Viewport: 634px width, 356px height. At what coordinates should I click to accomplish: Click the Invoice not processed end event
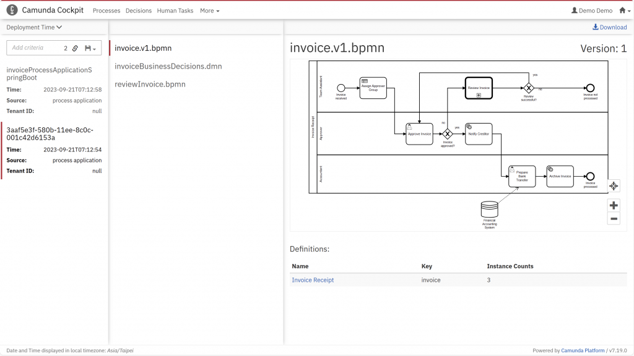point(590,88)
